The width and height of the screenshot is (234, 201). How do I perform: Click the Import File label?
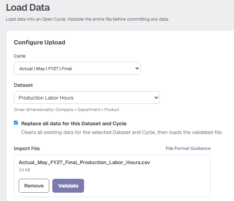tap(27, 149)
